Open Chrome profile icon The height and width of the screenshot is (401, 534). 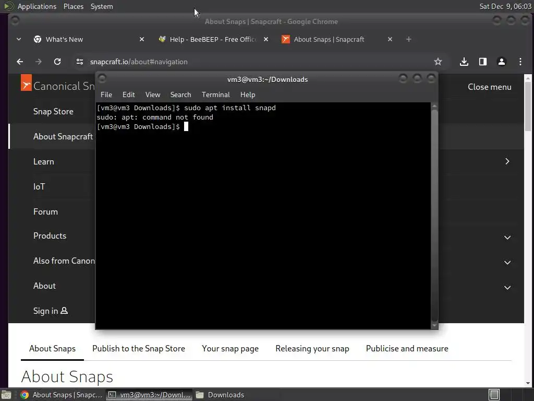click(501, 62)
